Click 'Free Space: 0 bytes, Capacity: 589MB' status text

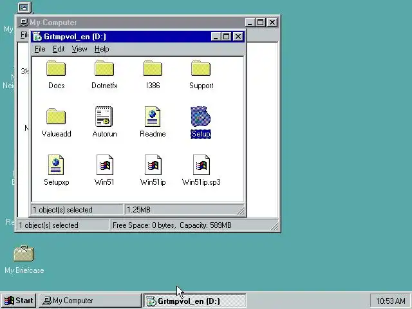(172, 225)
